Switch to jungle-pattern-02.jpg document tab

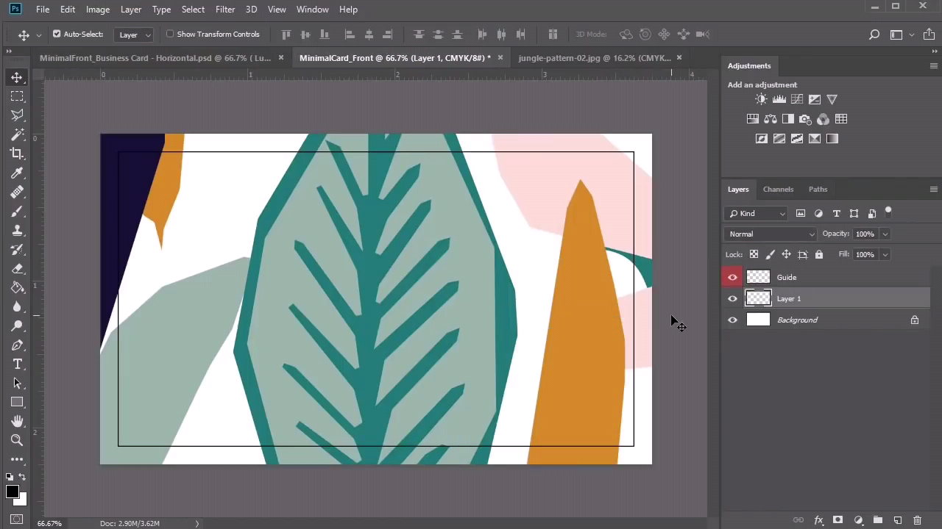594,57
